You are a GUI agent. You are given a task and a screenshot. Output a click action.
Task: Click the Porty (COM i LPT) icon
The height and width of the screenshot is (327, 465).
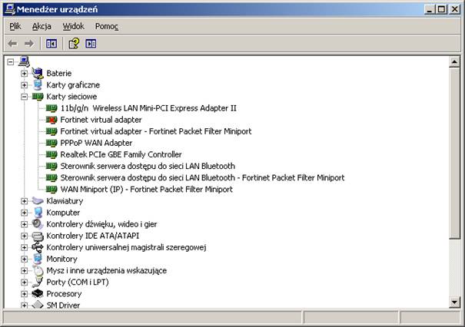(38, 282)
